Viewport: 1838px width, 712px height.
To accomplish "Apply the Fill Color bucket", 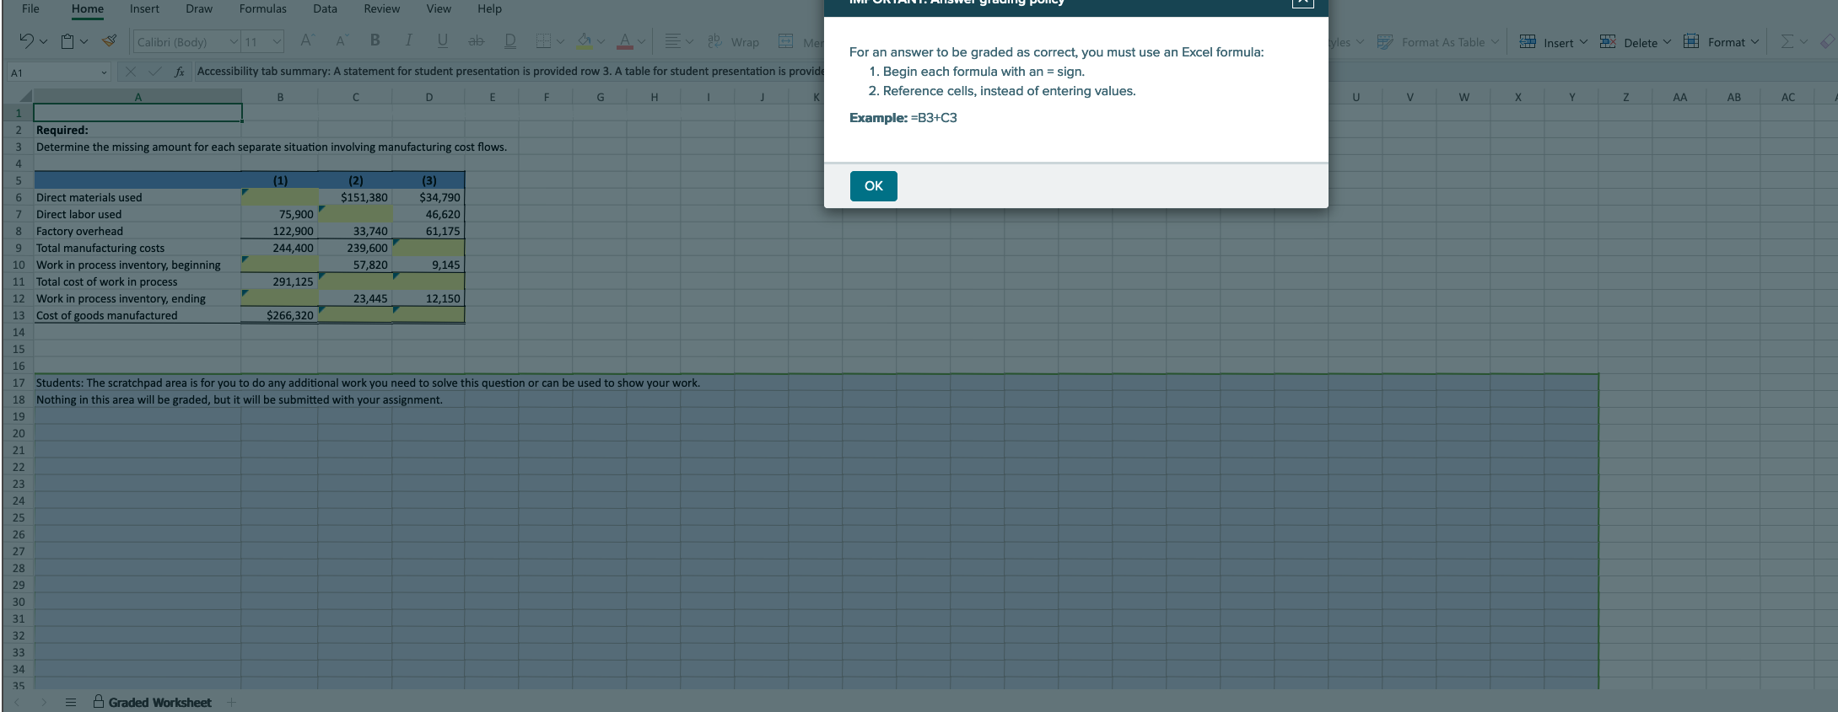I will point(585,41).
